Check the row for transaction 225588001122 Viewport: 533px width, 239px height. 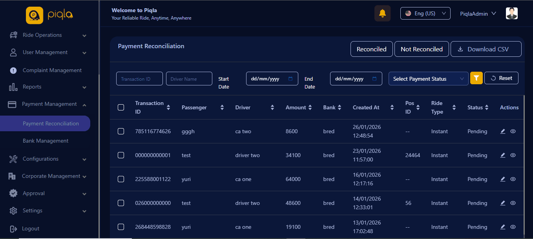[121, 179]
